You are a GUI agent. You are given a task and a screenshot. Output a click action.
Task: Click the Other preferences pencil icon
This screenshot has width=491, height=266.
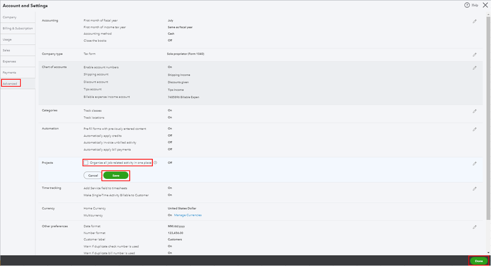(x=474, y=227)
